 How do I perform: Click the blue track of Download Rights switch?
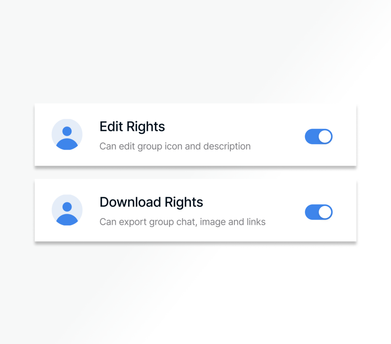click(311, 212)
